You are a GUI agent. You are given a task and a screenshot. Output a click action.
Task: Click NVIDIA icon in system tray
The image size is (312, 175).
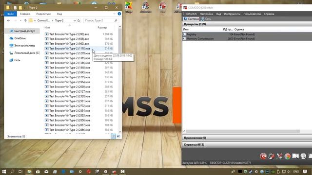point(273,172)
